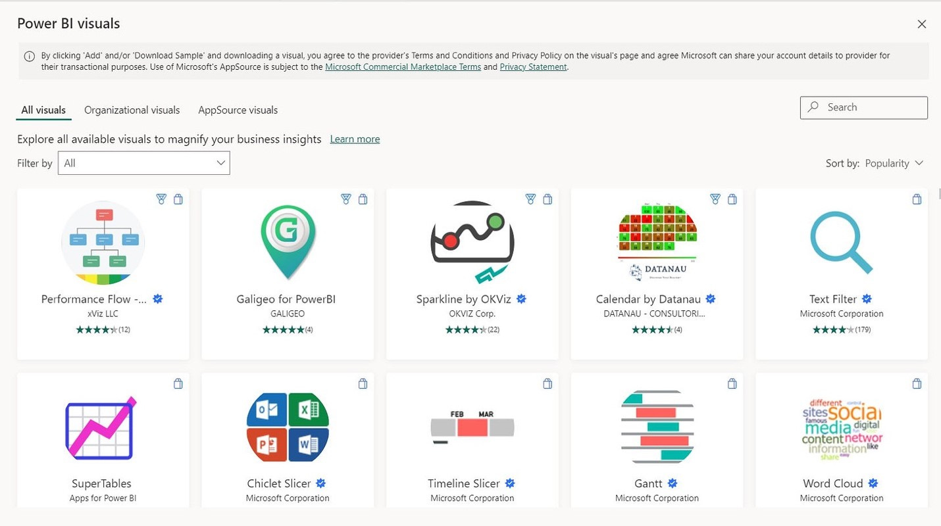Select the Galigeo for PowerBI title
This screenshot has width=941, height=526.
(x=286, y=299)
